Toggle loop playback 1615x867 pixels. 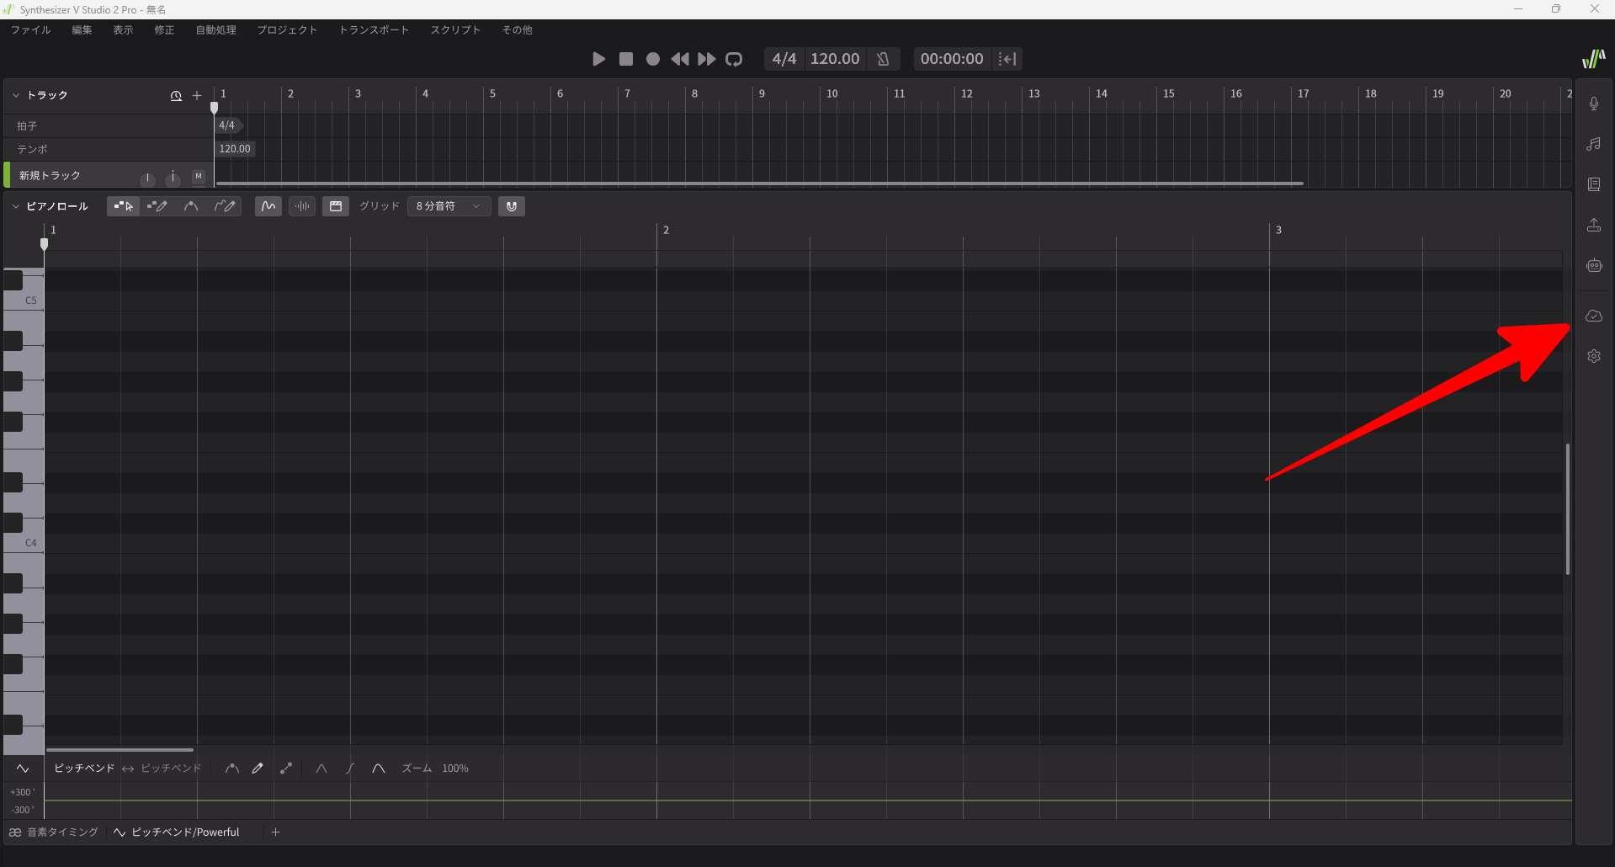click(x=734, y=59)
